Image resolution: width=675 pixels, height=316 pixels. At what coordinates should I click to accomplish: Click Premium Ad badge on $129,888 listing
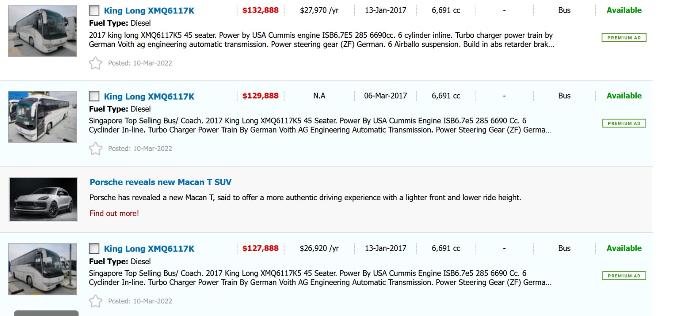pyautogui.click(x=624, y=123)
